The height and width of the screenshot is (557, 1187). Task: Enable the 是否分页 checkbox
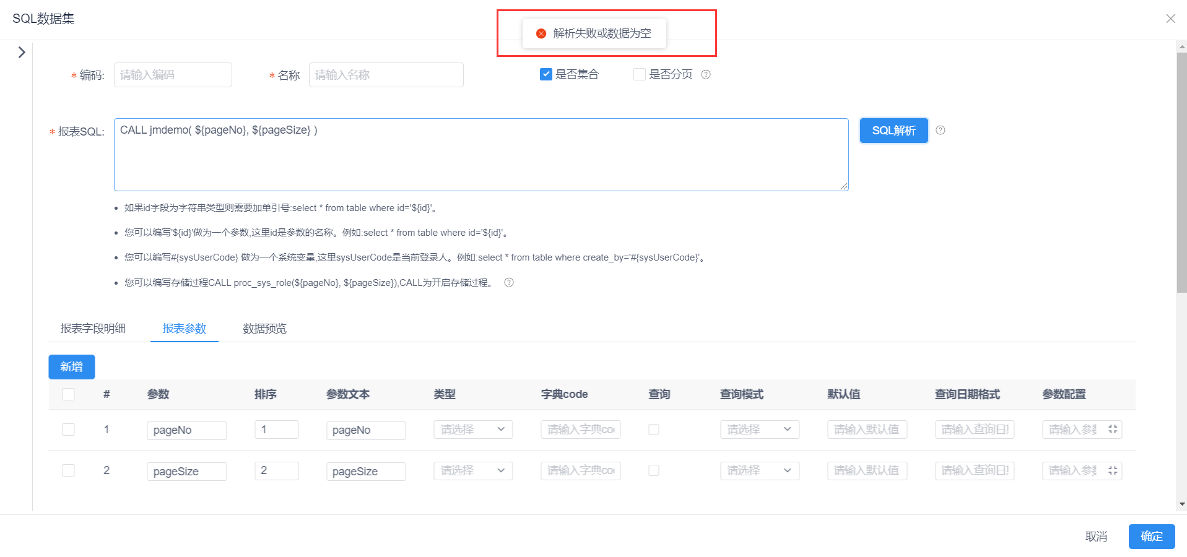coord(640,74)
